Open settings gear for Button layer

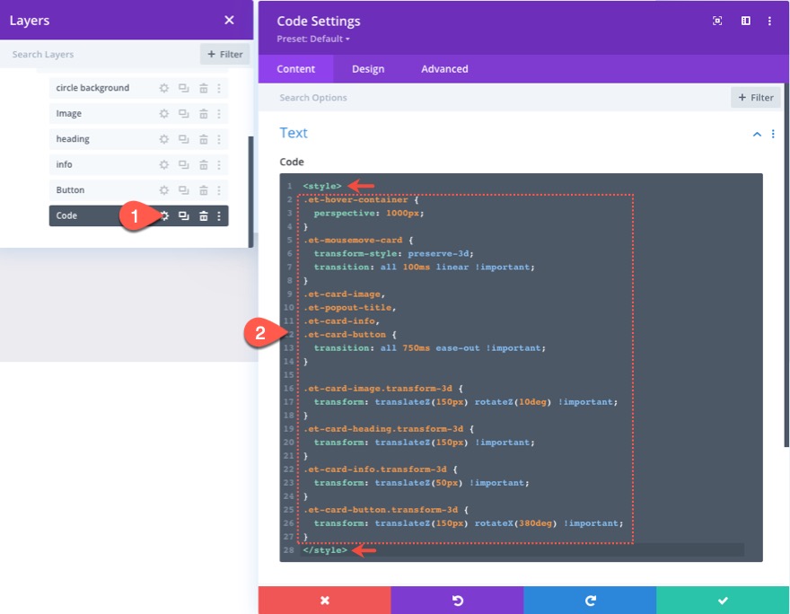(x=163, y=190)
